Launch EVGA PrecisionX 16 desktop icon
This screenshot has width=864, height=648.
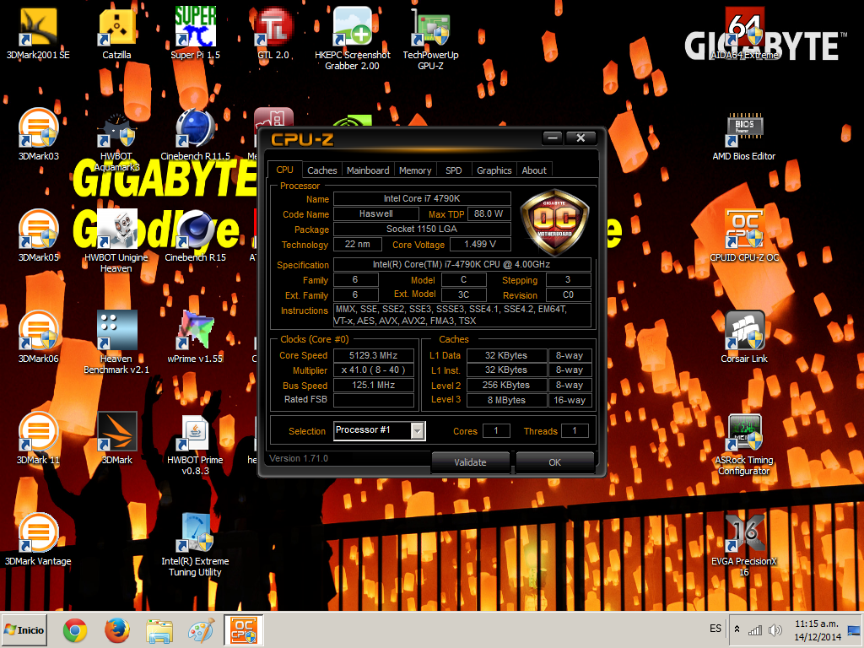point(744,546)
